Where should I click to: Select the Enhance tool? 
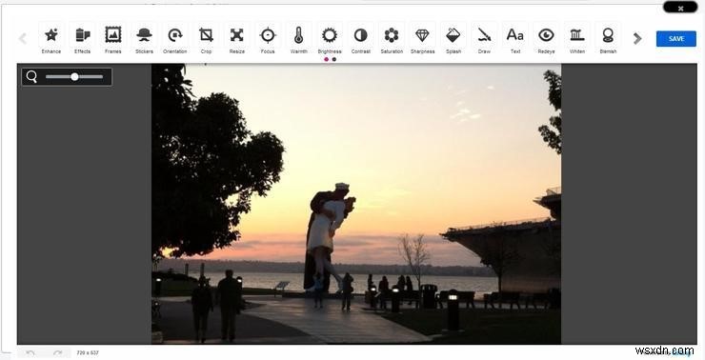[51, 39]
